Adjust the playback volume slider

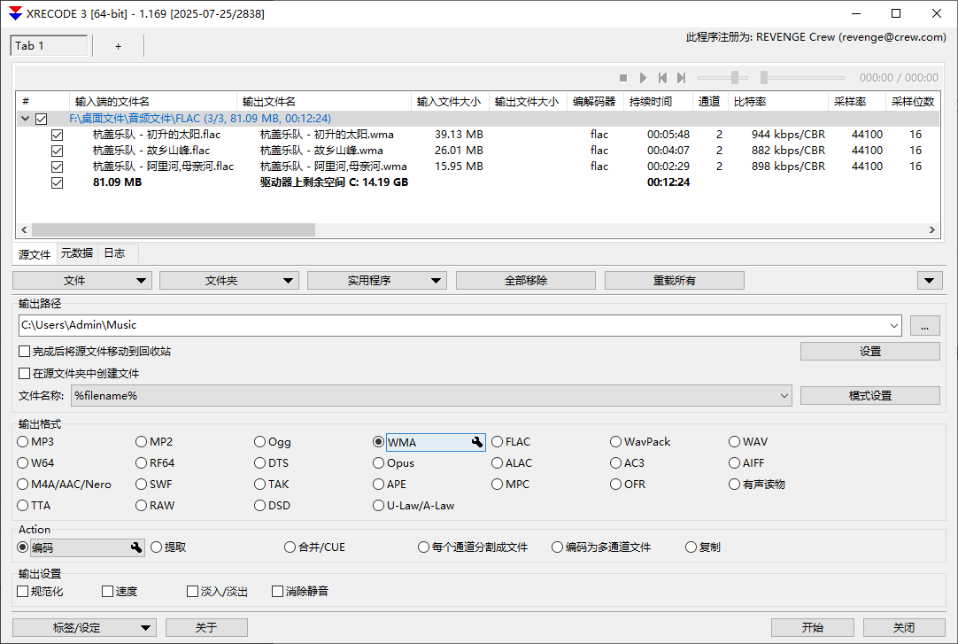point(735,78)
